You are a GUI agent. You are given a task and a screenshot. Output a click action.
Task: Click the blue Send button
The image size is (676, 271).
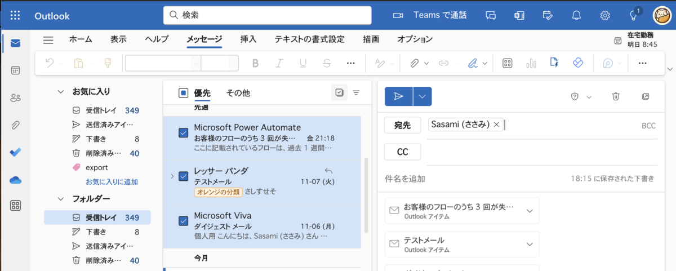(399, 96)
